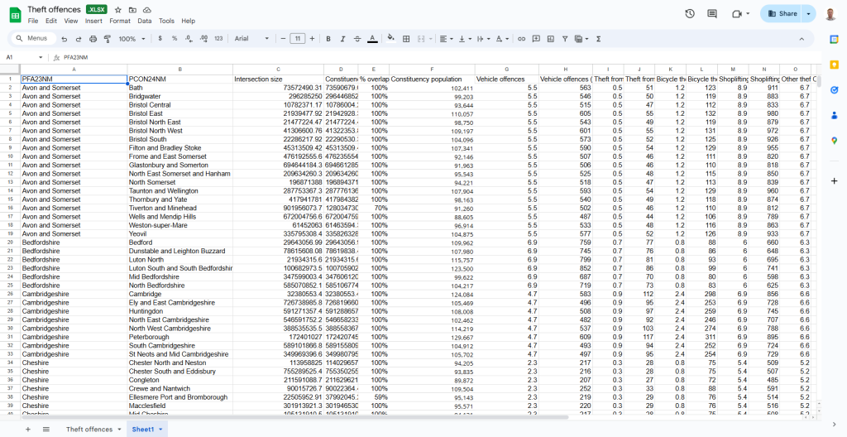Open the Google Keep side panel

835,64
